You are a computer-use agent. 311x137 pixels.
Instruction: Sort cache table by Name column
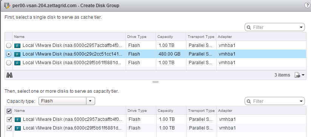pos(69,37)
